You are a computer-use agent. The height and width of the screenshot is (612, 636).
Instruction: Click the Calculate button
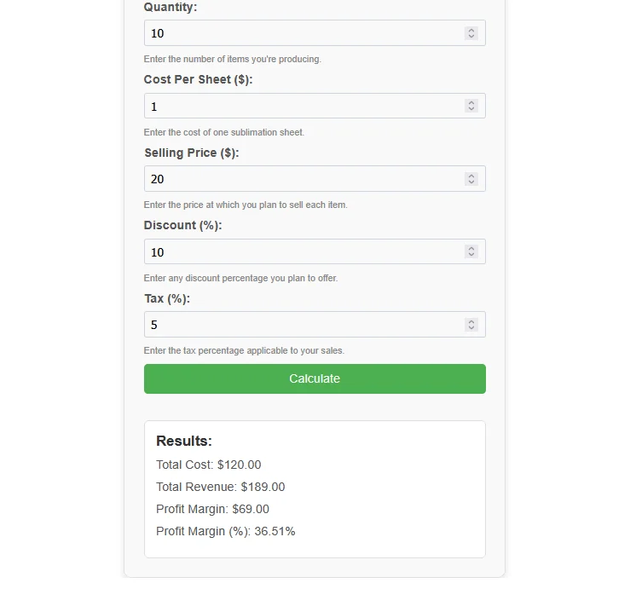(x=315, y=378)
